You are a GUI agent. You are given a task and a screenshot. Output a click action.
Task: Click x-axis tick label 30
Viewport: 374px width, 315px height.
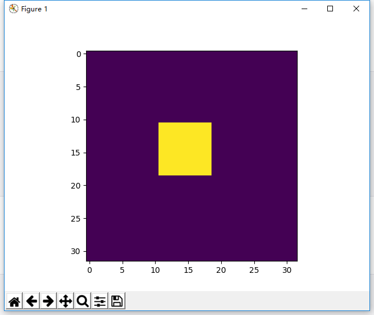point(287,270)
